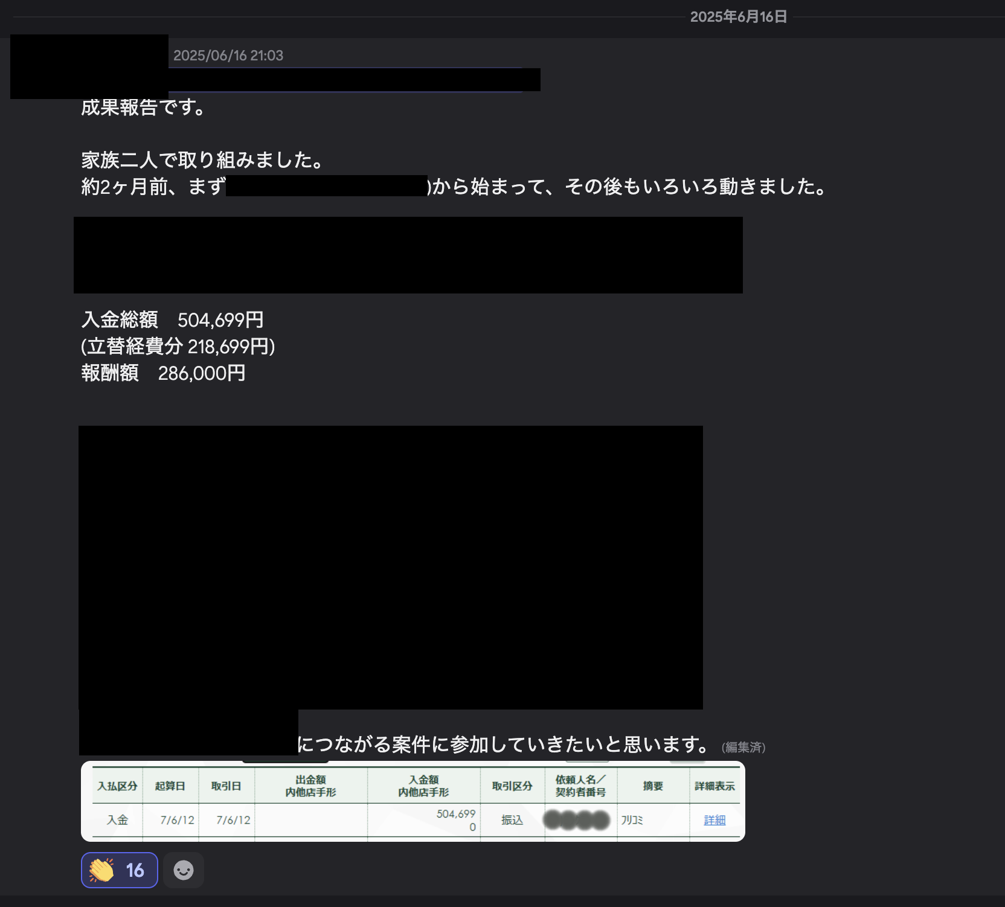Click the 立替経費分 218,699円 text line
The height and width of the screenshot is (907, 1005).
[178, 347]
